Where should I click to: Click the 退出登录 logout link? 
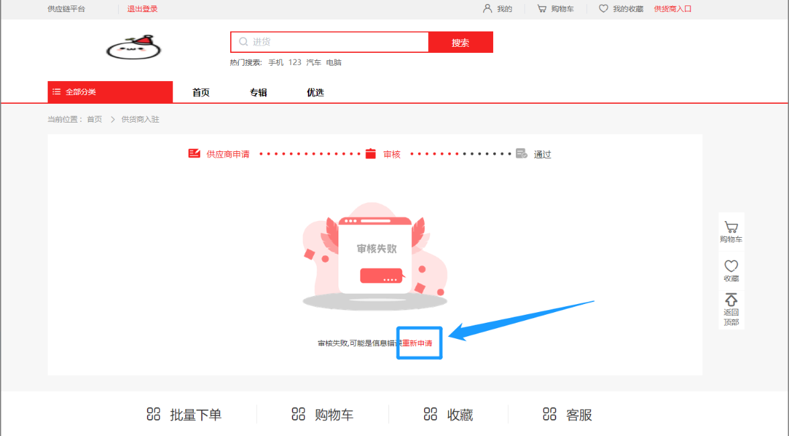pos(142,9)
